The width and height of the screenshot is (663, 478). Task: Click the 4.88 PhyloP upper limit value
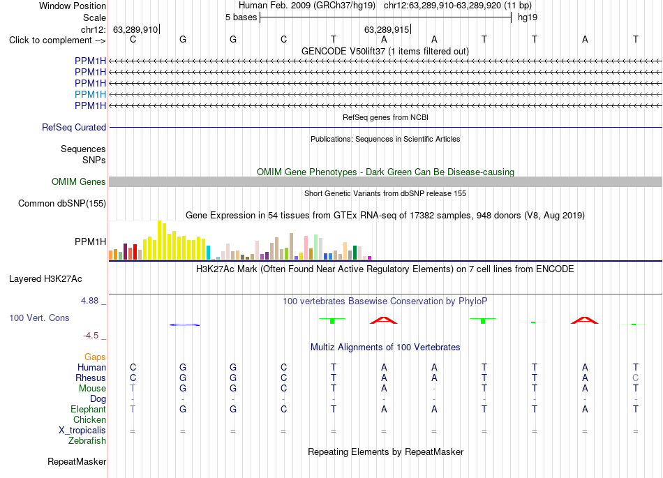89,301
